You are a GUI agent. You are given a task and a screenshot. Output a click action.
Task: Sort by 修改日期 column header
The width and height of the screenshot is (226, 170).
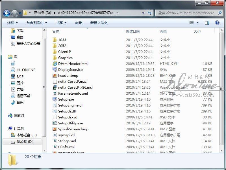tap(133, 31)
